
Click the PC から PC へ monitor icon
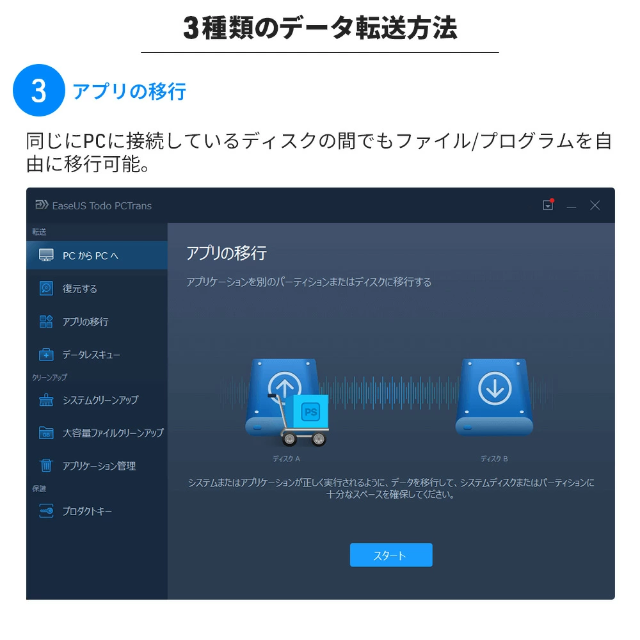(46, 255)
